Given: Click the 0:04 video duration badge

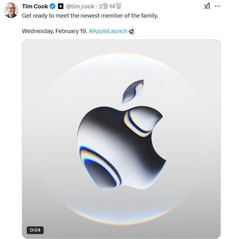Looking at the screenshot, I should 35,230.
